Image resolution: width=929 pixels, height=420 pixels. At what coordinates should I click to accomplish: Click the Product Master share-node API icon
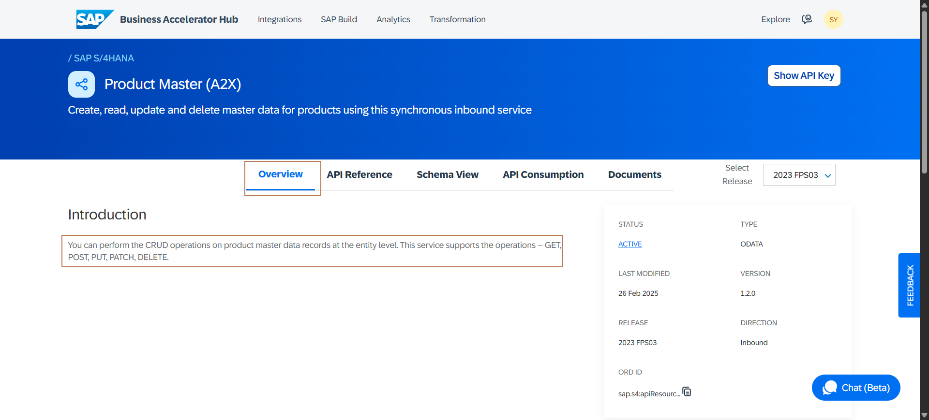coord(81,84)
